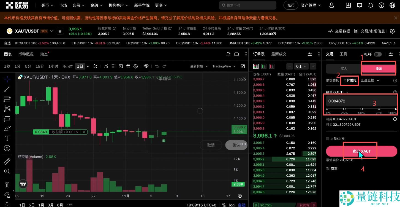Open the chart timeframe dropdown next to 1日
The width and height of the screenshot is (400, 207).
coord(88,66)
